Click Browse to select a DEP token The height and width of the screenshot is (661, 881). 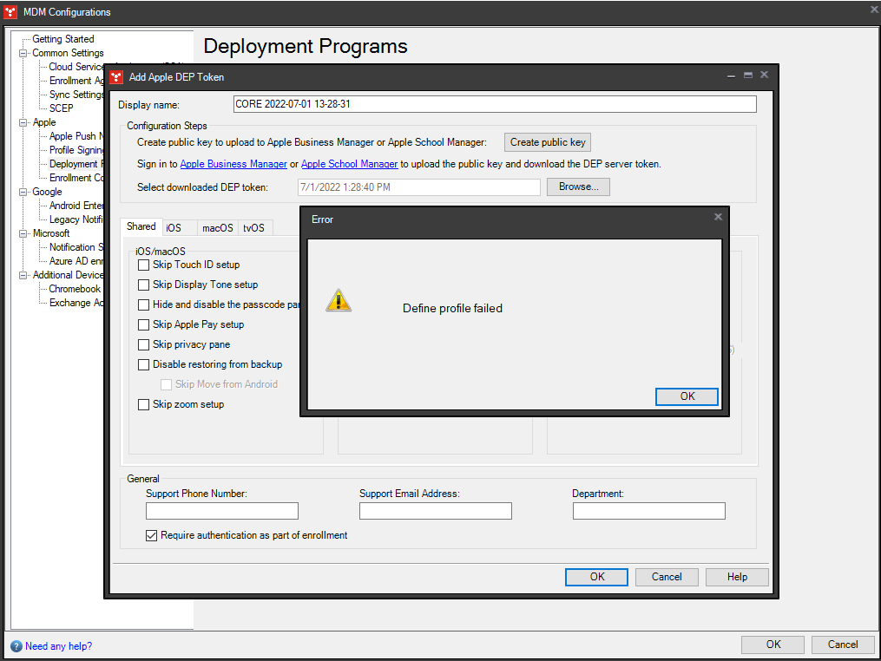click(x=577, y=187)
